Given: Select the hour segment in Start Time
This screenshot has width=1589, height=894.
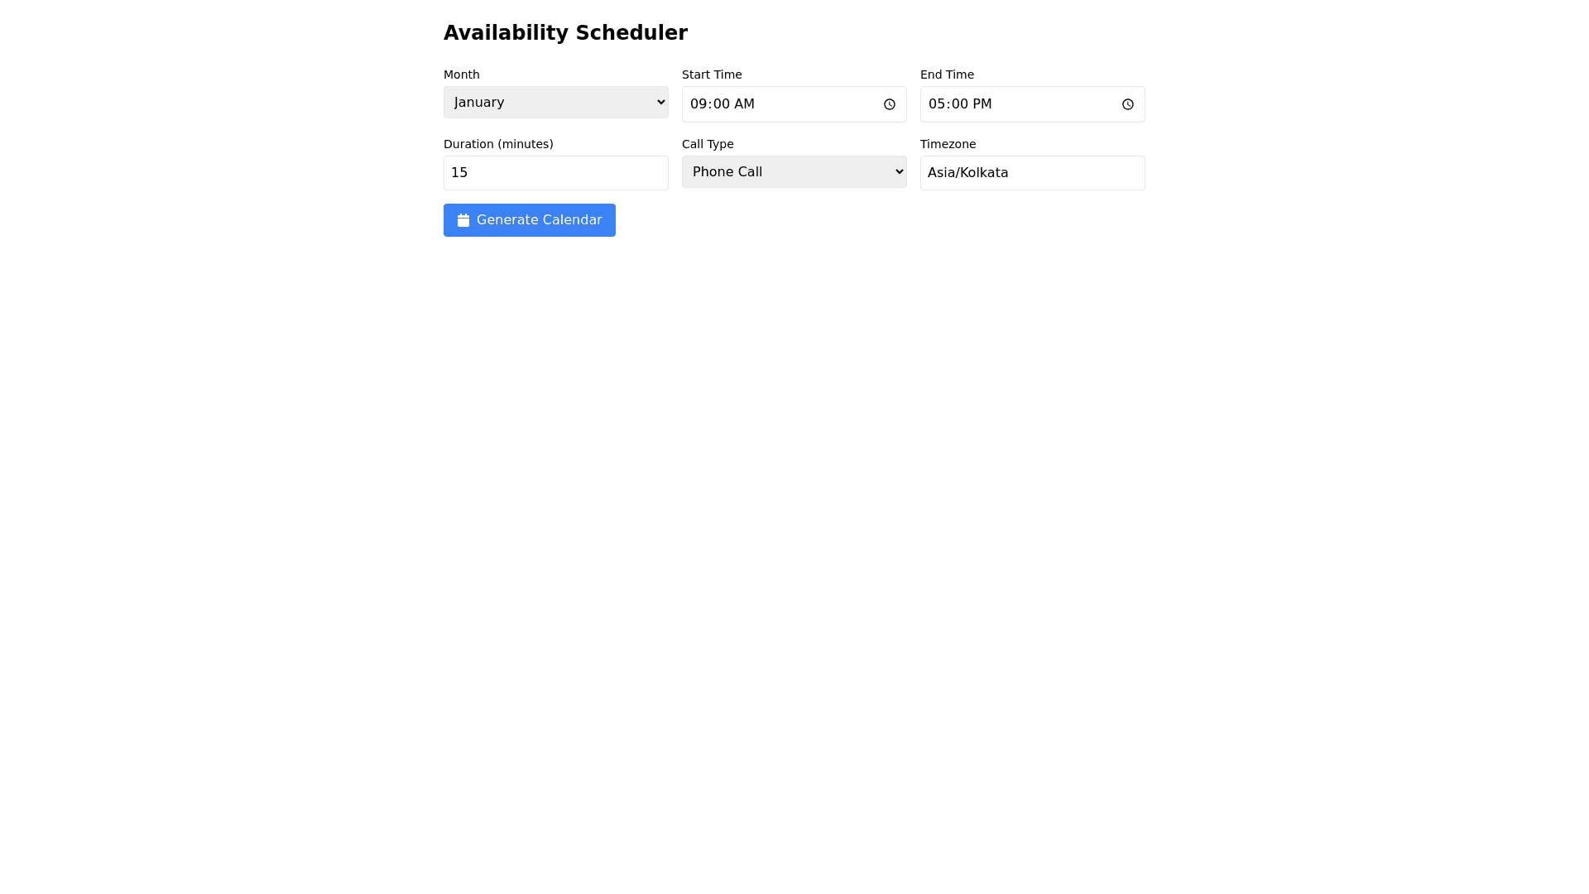Looking at the screenshot, I should coord(698,104).
